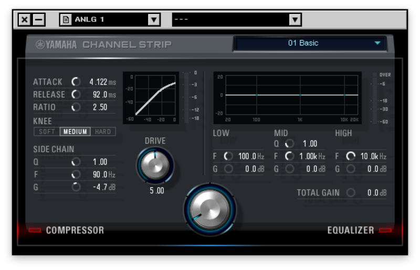Click the MID frequency value 1.00k Hz
The height and width of the screenshot is (270, 420).
click(312, 156)
